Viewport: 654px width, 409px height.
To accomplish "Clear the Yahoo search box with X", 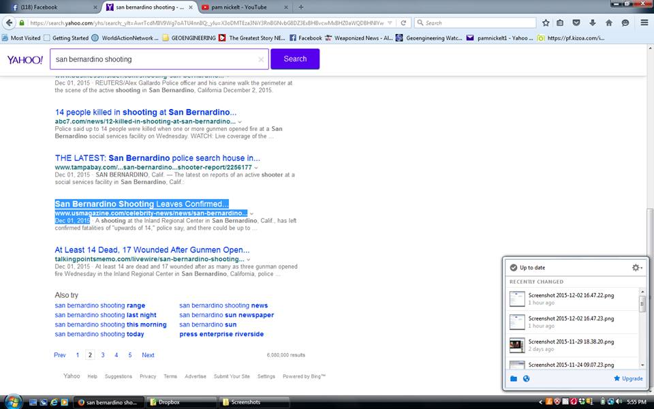I will coord(261,59).
